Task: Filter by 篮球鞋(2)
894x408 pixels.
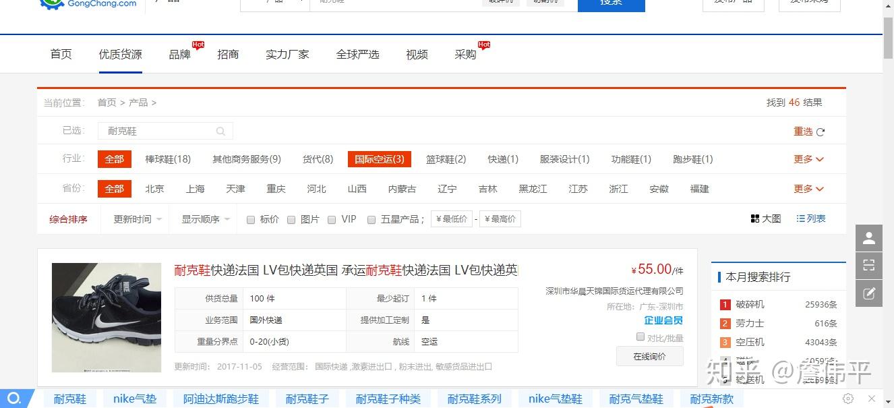Action: tap(446, 159)
